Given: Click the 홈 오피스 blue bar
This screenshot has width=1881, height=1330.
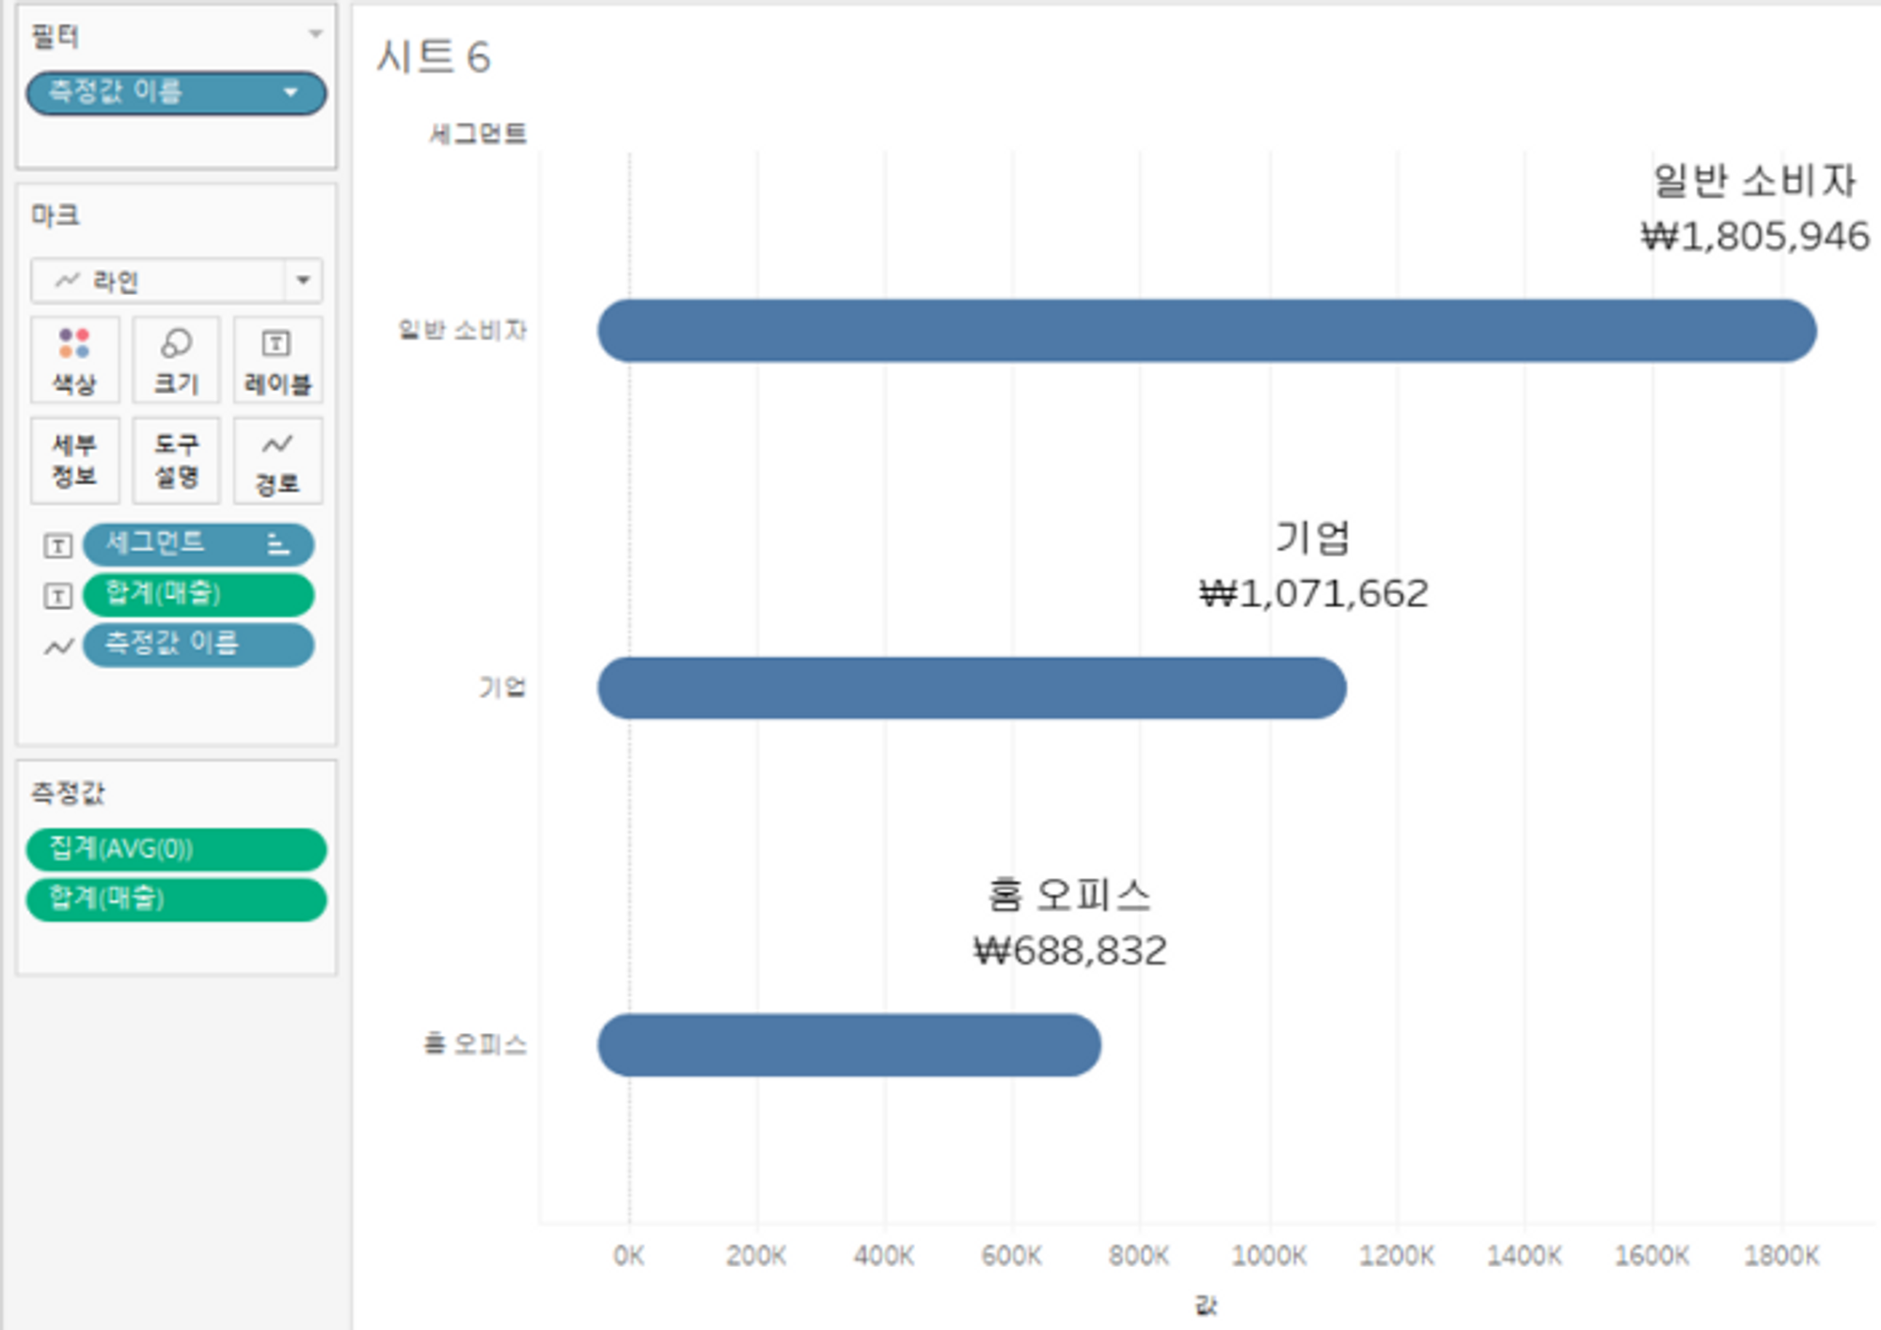Looking at the screenshot, I should click(848, 1044).
